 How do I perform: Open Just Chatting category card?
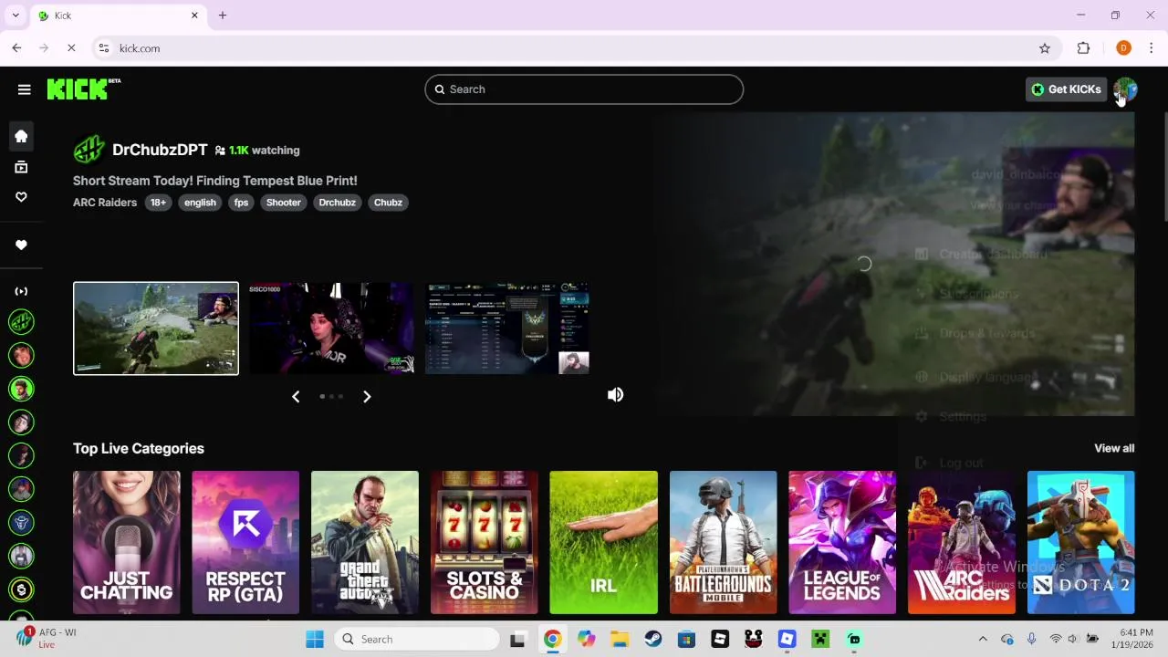(x=127, y=543)
